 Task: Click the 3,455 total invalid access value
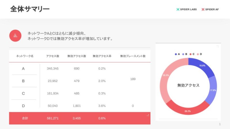coord(77,118)
